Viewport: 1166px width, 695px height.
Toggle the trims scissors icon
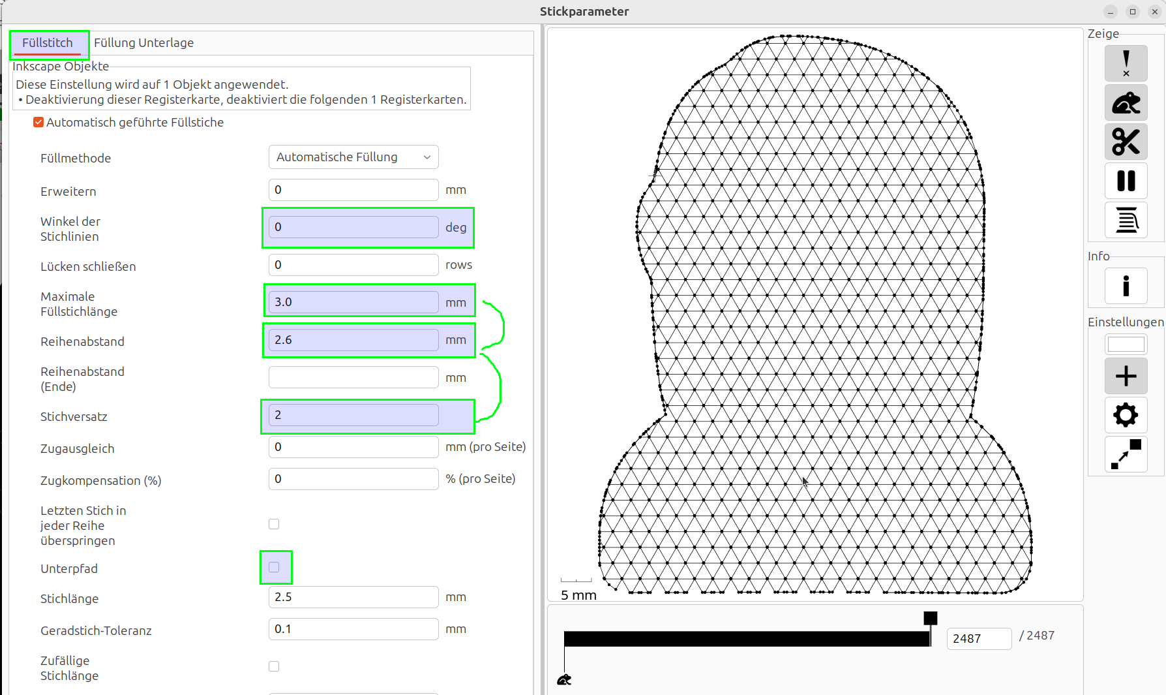coord(1126,142)
